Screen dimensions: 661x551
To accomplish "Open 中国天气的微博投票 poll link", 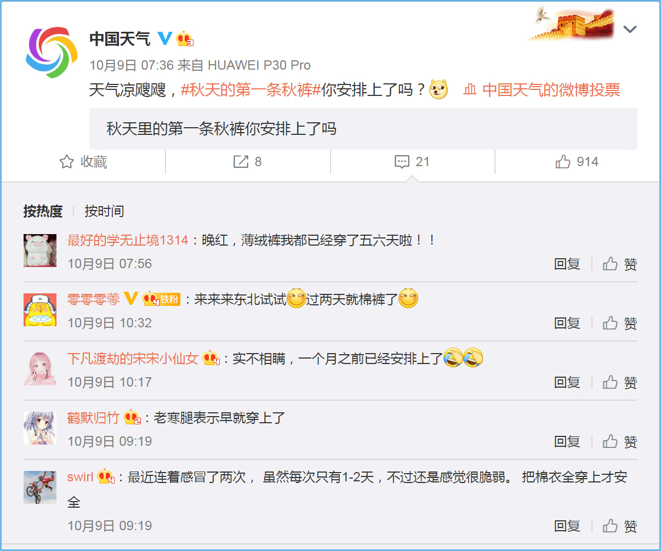I will [x=542, y=89].
